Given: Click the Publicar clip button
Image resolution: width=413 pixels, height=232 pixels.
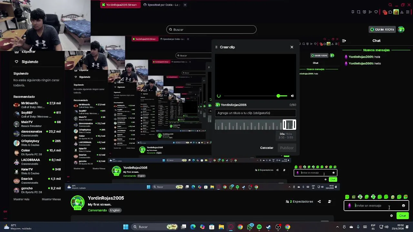Looking at the screenshot, I should tap(287, 148).
